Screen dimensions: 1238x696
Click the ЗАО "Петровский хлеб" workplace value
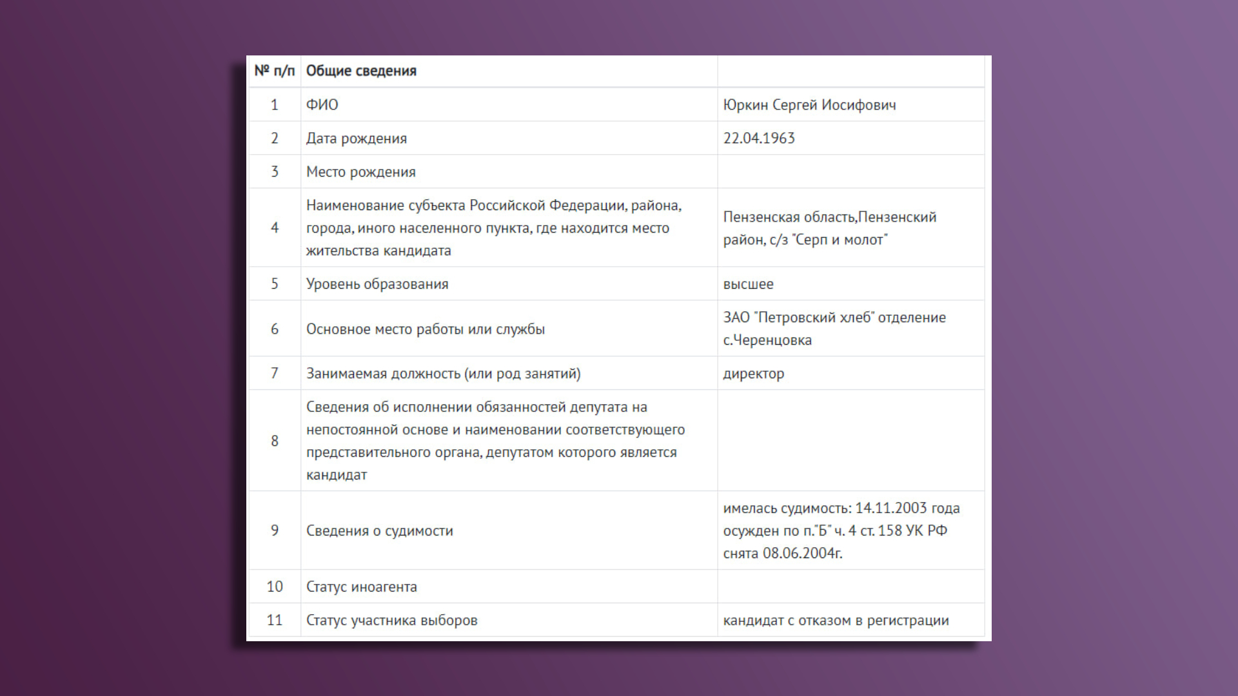point(834,329)
